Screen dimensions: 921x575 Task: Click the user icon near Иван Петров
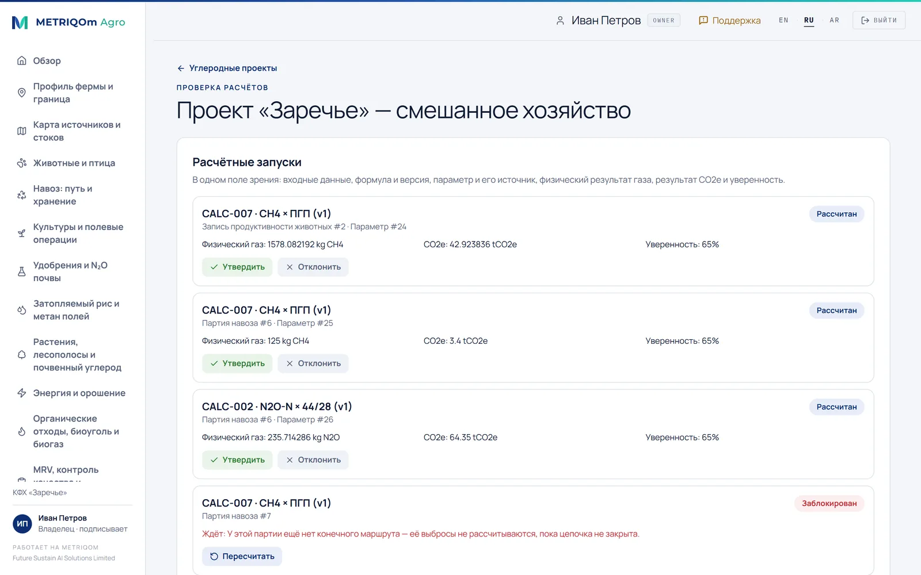point(560,21)
